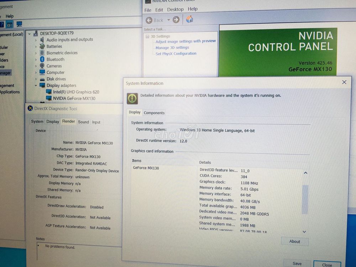Click the Computer device icon
This screenshot has height=267, width=356.
tap(42, 72)
